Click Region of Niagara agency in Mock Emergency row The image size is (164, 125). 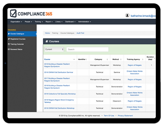tap(135, 101)
